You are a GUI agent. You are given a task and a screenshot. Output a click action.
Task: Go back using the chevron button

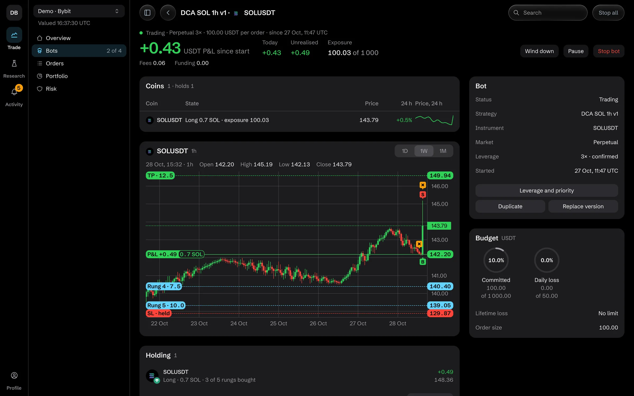[x=168, y=13]
